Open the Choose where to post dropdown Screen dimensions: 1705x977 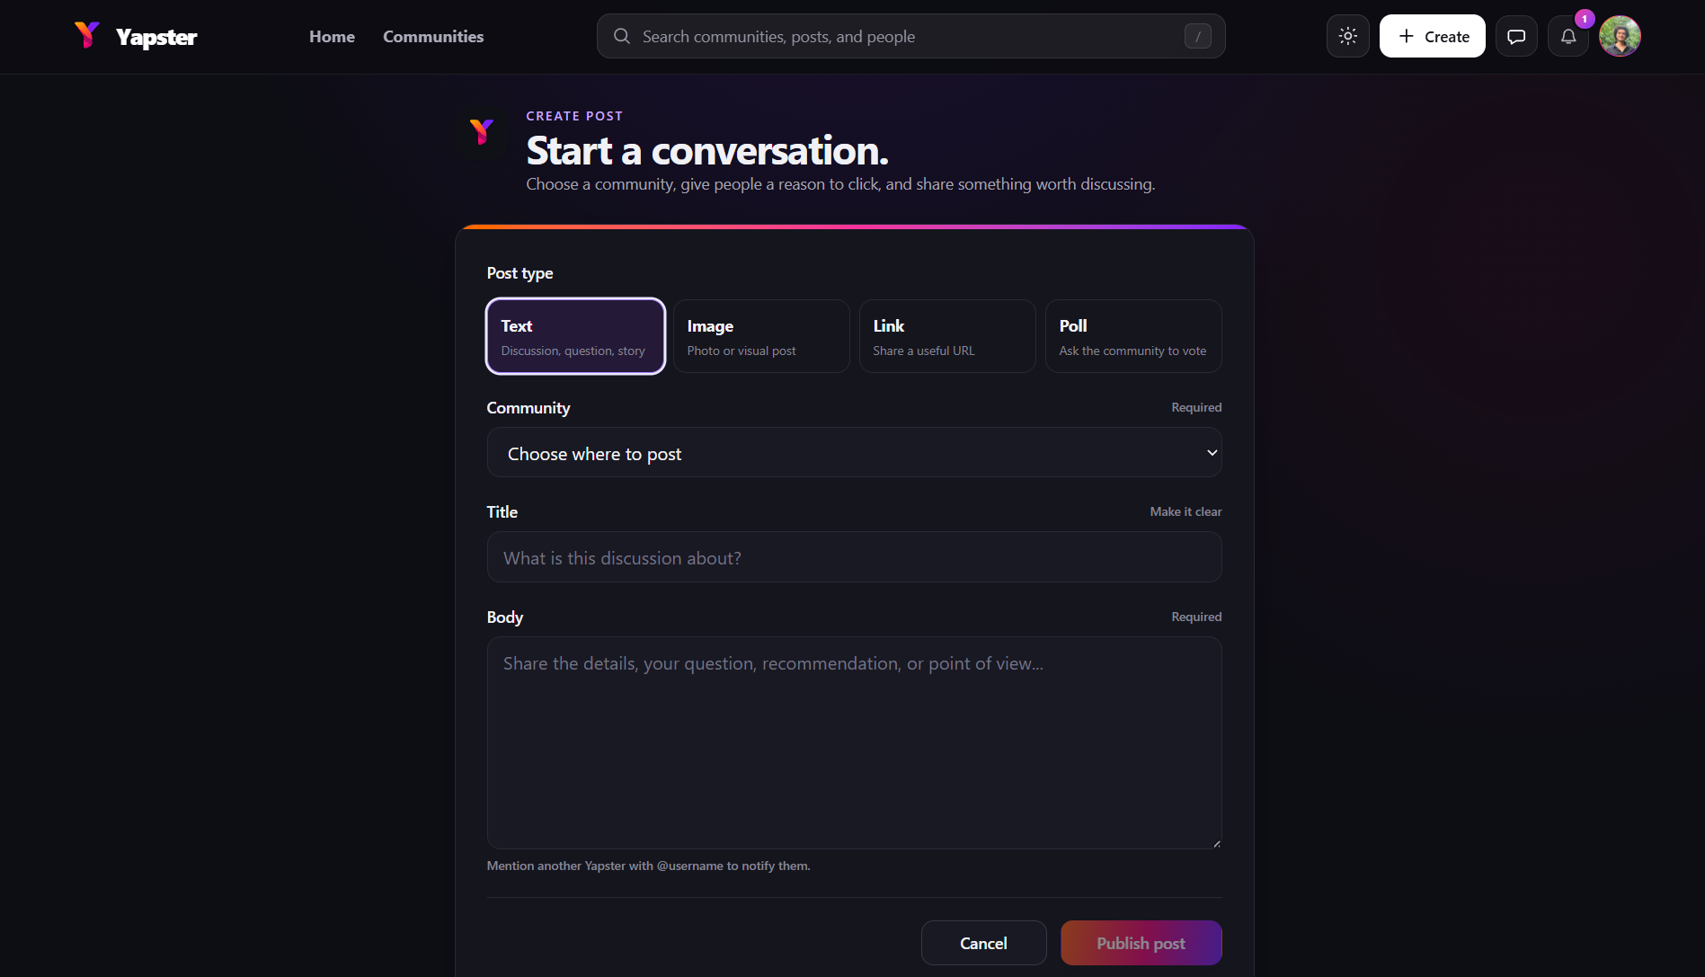pyautogui.click(x=854, y=452)
